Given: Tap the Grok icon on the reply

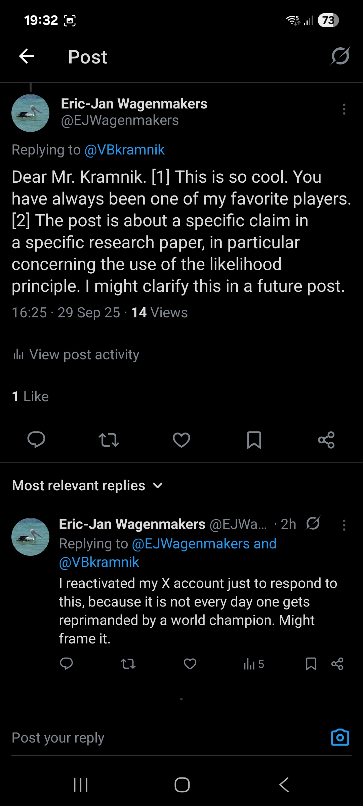Looking at the screenshot, I should 313,523.
